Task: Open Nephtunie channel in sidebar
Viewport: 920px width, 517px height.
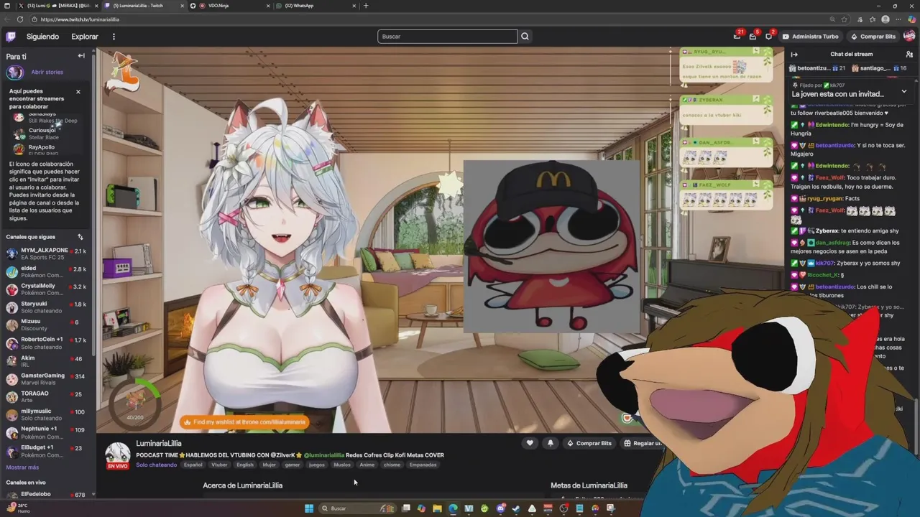Action: point(46,433)
